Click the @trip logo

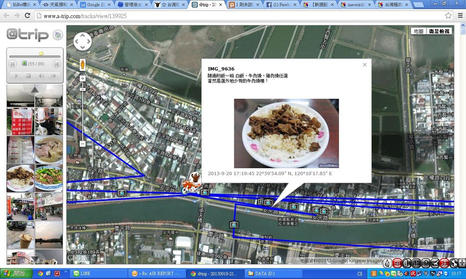27,35
